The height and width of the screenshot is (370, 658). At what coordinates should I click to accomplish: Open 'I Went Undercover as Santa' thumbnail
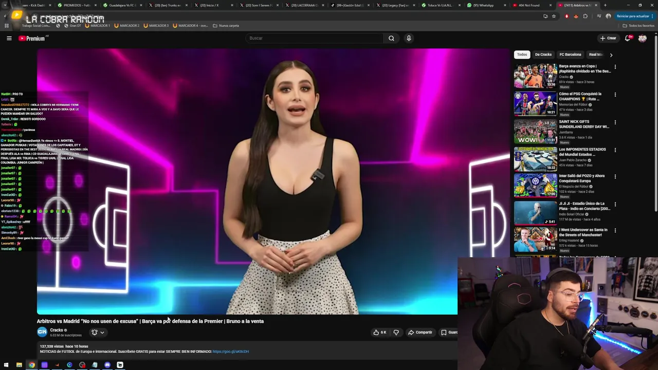pyautogui.click(x=535, y=239)
